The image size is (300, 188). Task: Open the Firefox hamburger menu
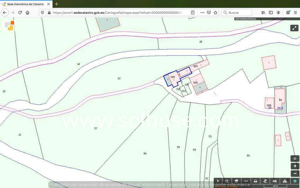tap(296, 12)
